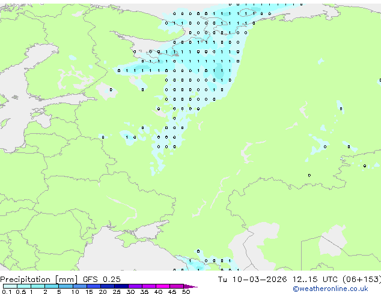Click the date '10-03-2026'
The height and width of the screenshot is (294, 381).
(x=259, y=279)
